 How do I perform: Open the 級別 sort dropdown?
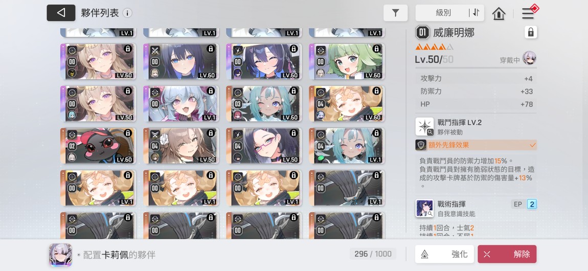click(443, 13)
